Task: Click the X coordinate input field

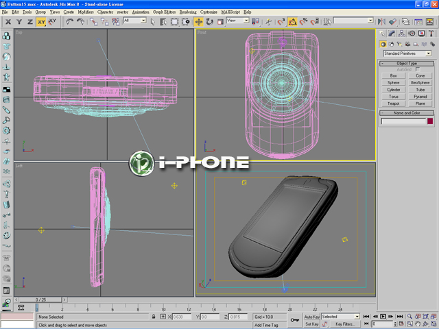Action: [181, 317]
